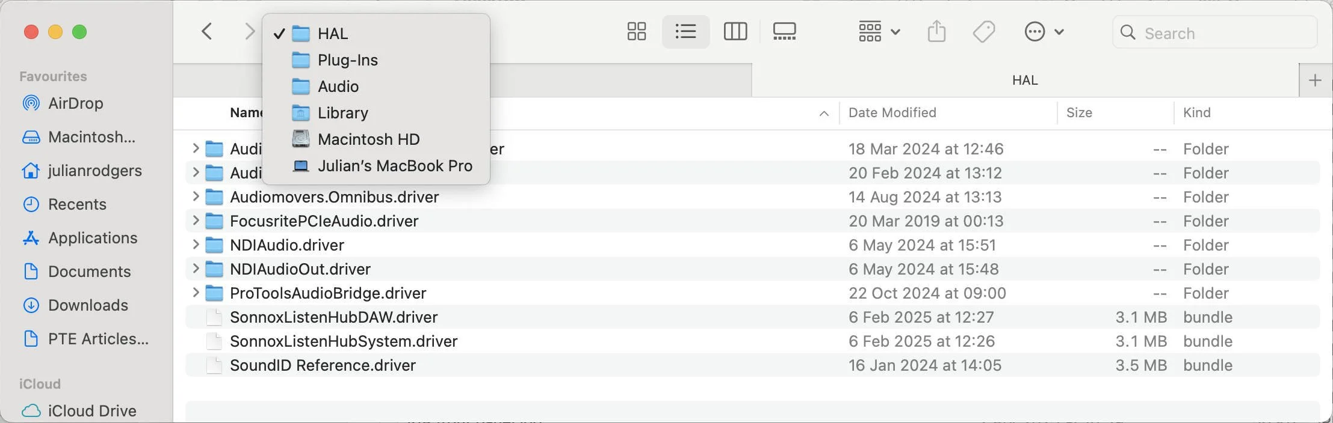Open the Group By dropdown
The height and width of the screenshot is (423, 1333).
click(x=879, y=31)
